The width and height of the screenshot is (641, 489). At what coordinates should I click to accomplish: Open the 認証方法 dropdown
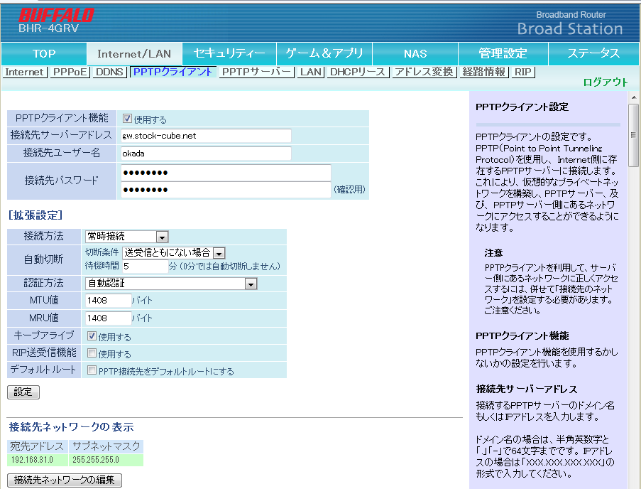(170, 284)
